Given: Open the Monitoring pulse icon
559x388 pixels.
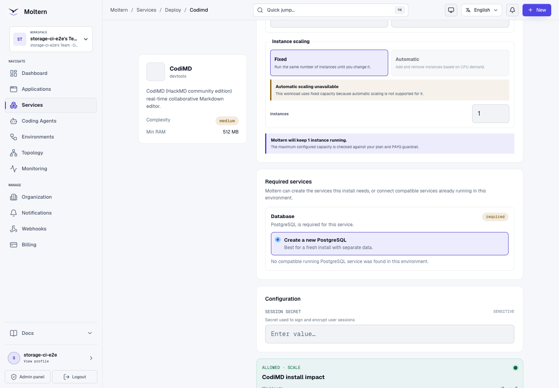Looking at the screenshot, I should point(14,169).
